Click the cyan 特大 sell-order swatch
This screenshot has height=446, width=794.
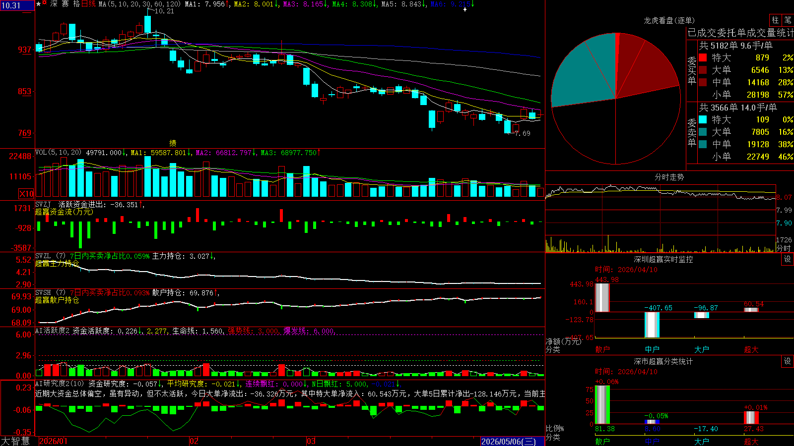[703, 119]
